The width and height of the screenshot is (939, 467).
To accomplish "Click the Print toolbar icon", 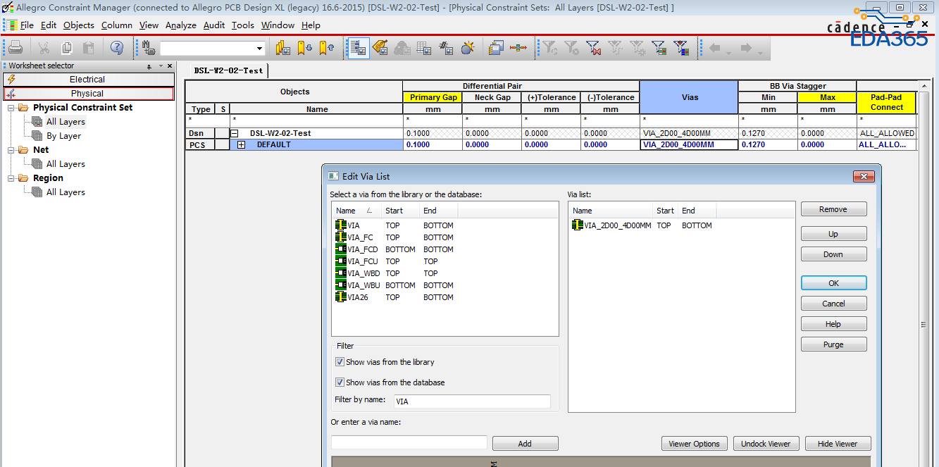I will [16, 48].
